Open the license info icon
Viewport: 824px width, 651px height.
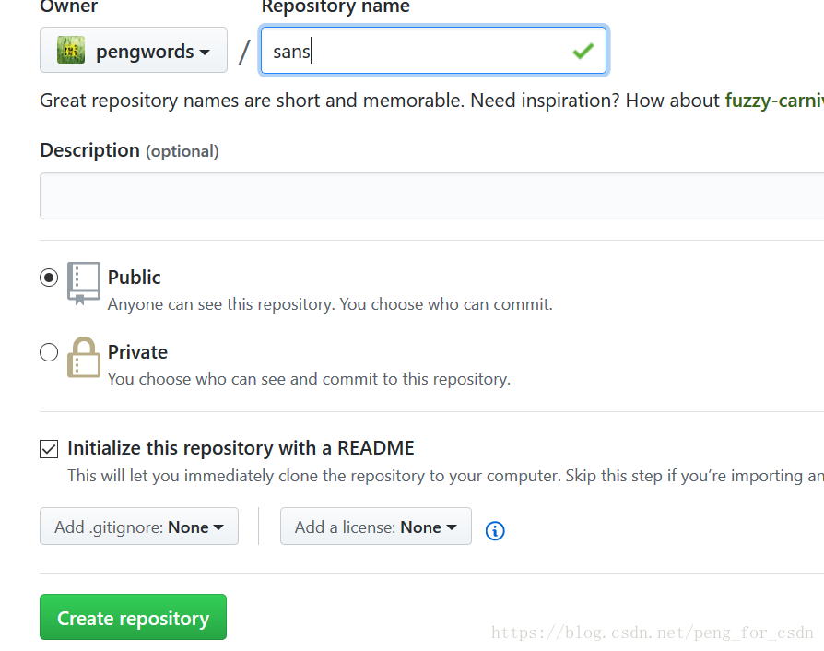coord(495,530)
